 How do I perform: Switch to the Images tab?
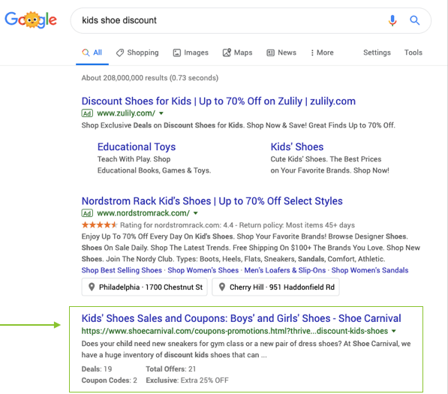tap(191, 53)
